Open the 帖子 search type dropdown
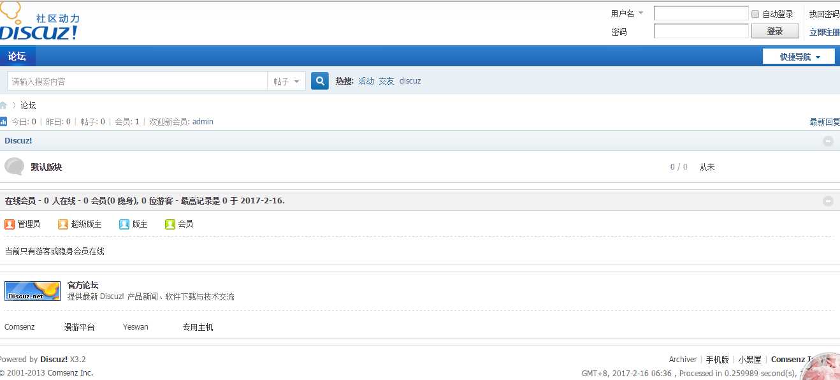This screenshot has height=380, width=840. (286, 82)
